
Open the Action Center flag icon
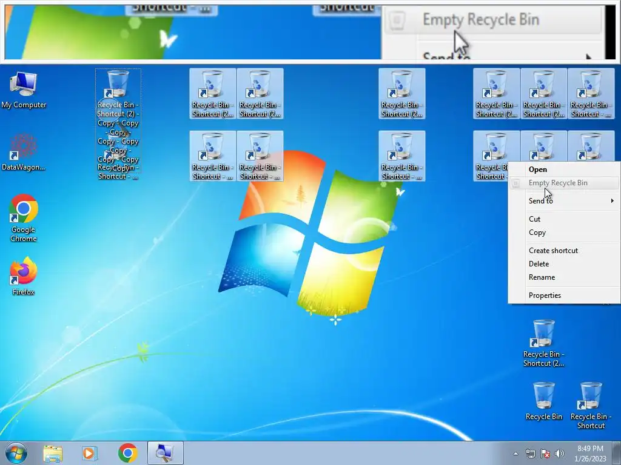click(545, 453)
